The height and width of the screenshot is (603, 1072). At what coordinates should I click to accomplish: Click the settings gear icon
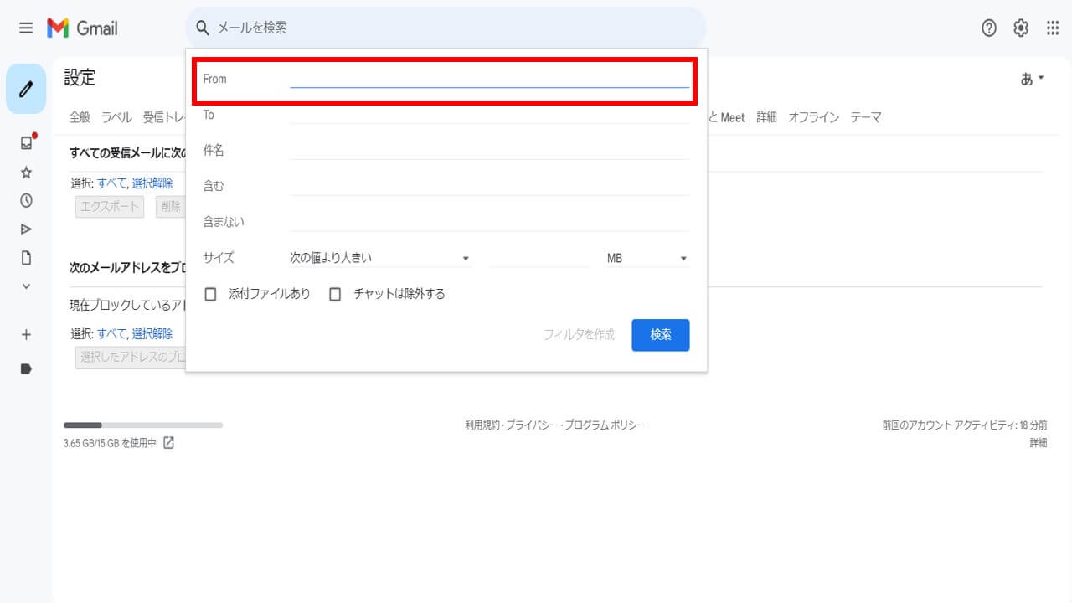(1021, 28)
